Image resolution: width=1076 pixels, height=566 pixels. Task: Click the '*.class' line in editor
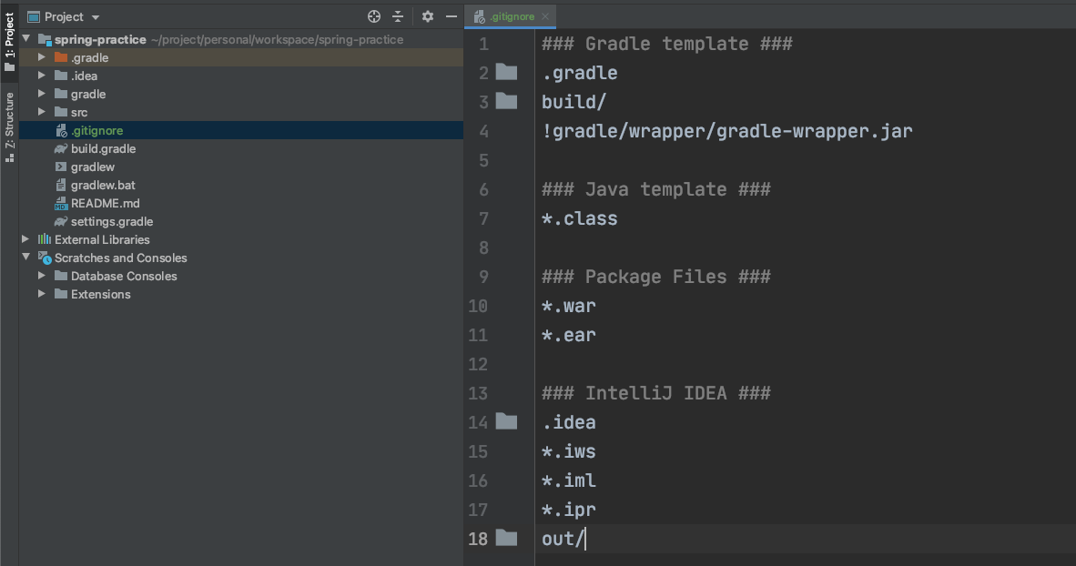pyautogui.click(x=580, y=219)
